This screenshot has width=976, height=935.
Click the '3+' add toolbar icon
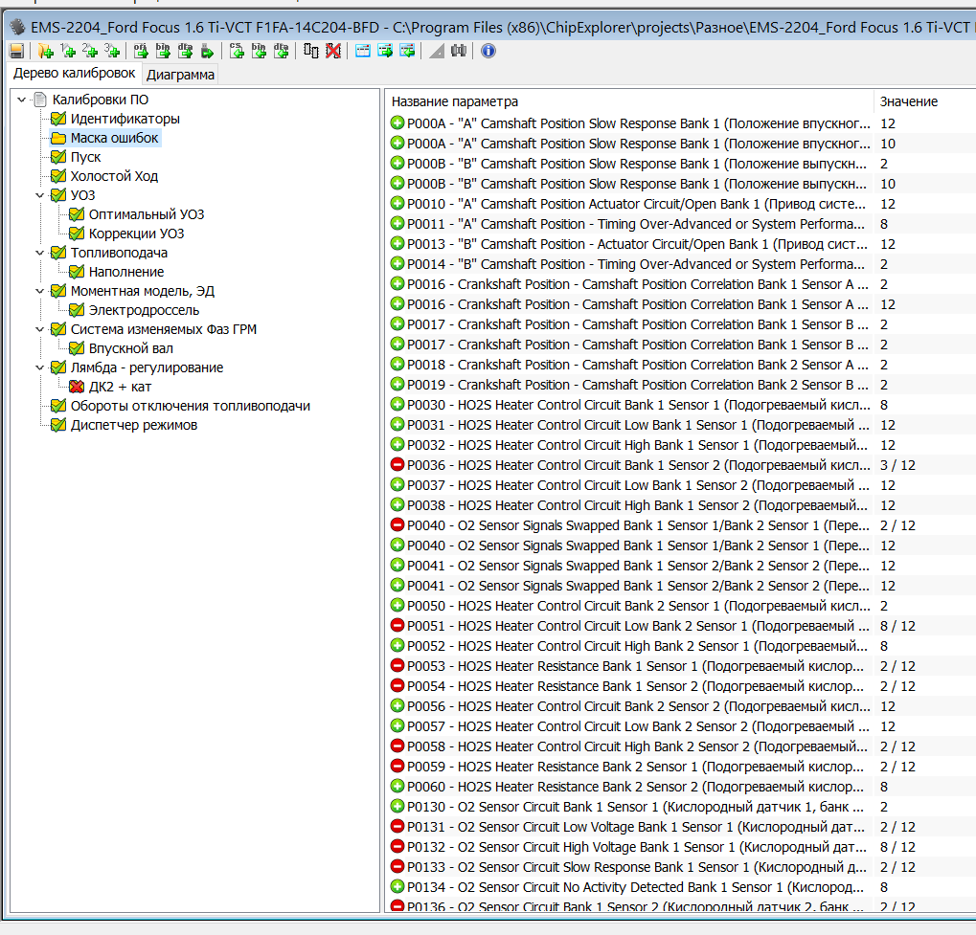click(112, 51)
